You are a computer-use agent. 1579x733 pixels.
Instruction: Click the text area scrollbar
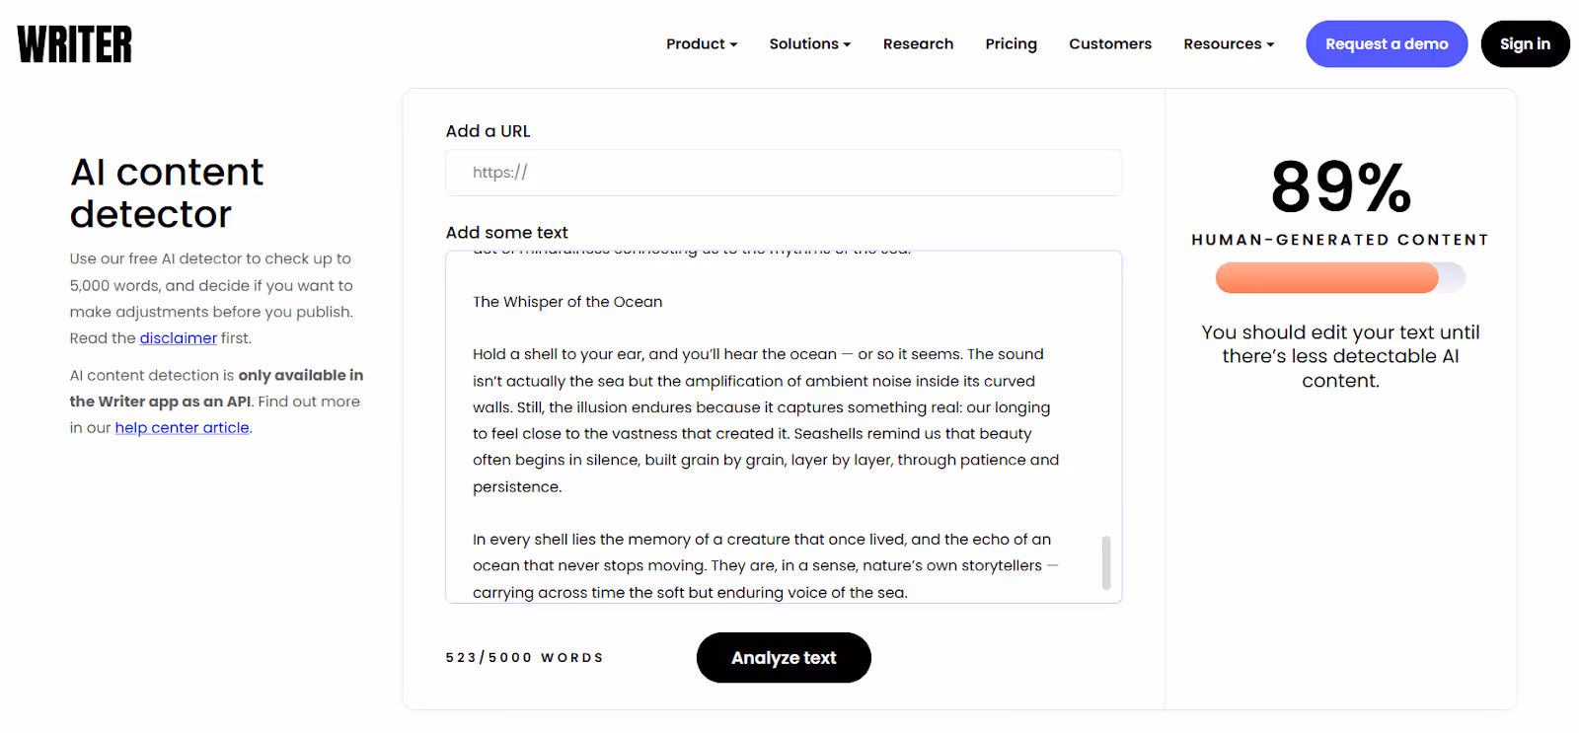point(1106,564)
